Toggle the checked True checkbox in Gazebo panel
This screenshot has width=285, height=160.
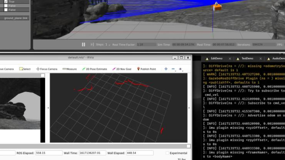(6, 2)
